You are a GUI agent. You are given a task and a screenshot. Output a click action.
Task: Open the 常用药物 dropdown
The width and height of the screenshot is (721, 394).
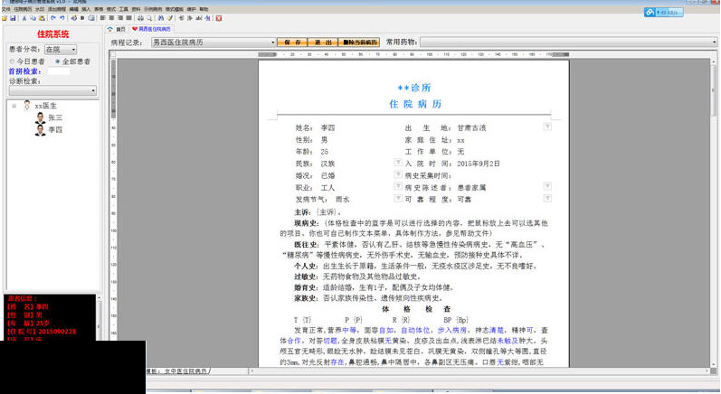click(x=569, y=42)
